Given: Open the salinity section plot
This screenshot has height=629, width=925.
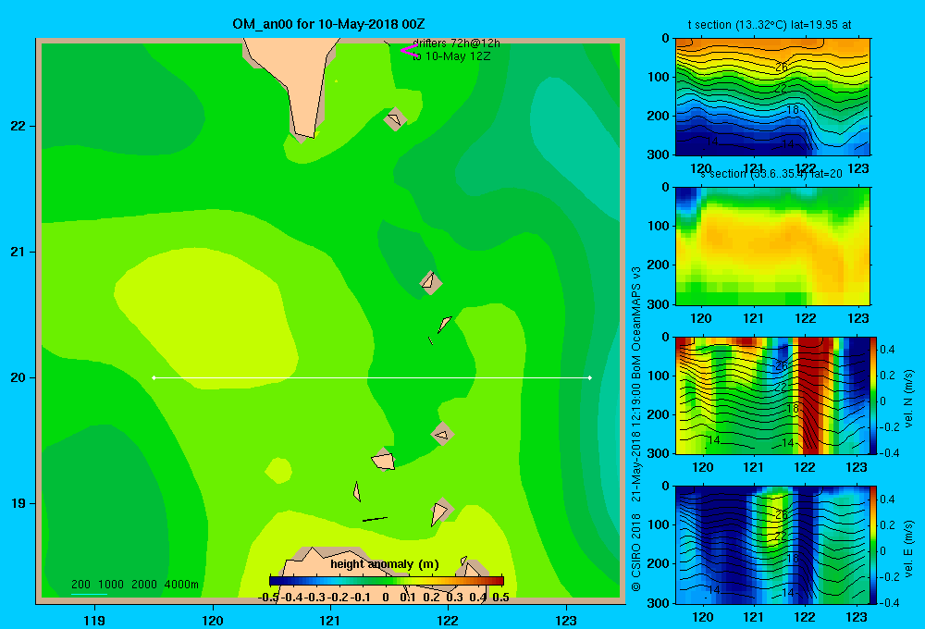Looking at the screenshot, I should (772, 245).
